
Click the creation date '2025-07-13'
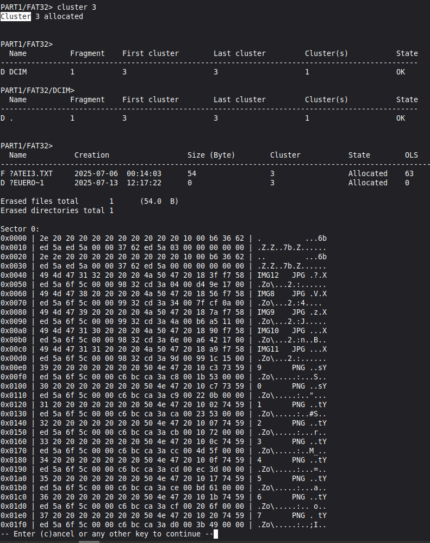tap(96, 183)
